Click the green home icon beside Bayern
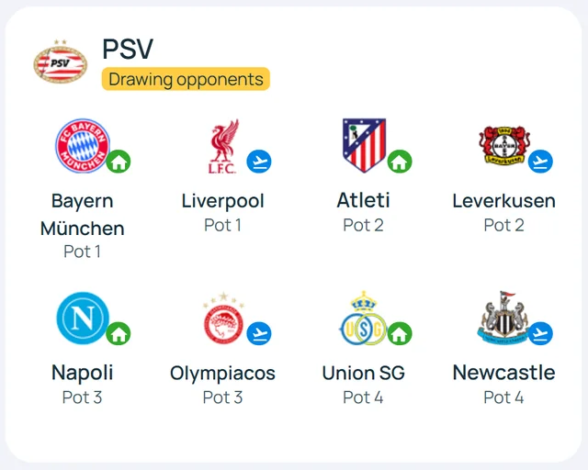The width and height of the screenshot is (588, 470). coord(119,162)
